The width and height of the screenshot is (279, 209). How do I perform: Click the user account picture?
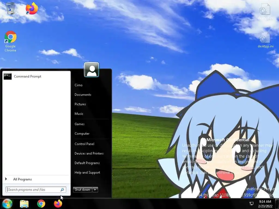pos(92,70)
